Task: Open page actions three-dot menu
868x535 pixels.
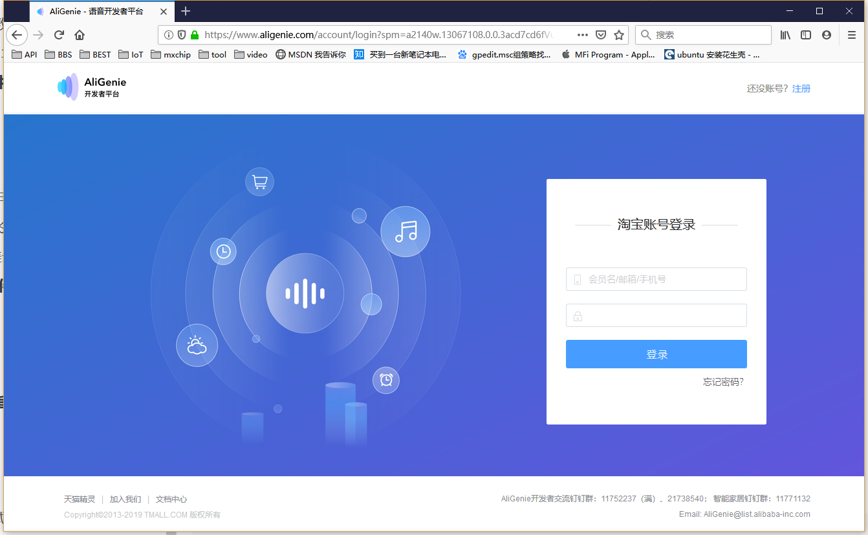Action: click(x=582, y=35)
